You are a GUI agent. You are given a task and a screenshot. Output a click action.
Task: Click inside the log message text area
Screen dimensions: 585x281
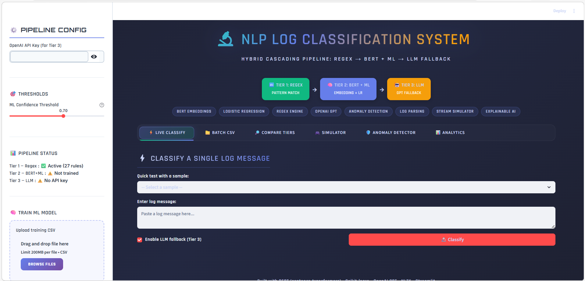point(346,217)
